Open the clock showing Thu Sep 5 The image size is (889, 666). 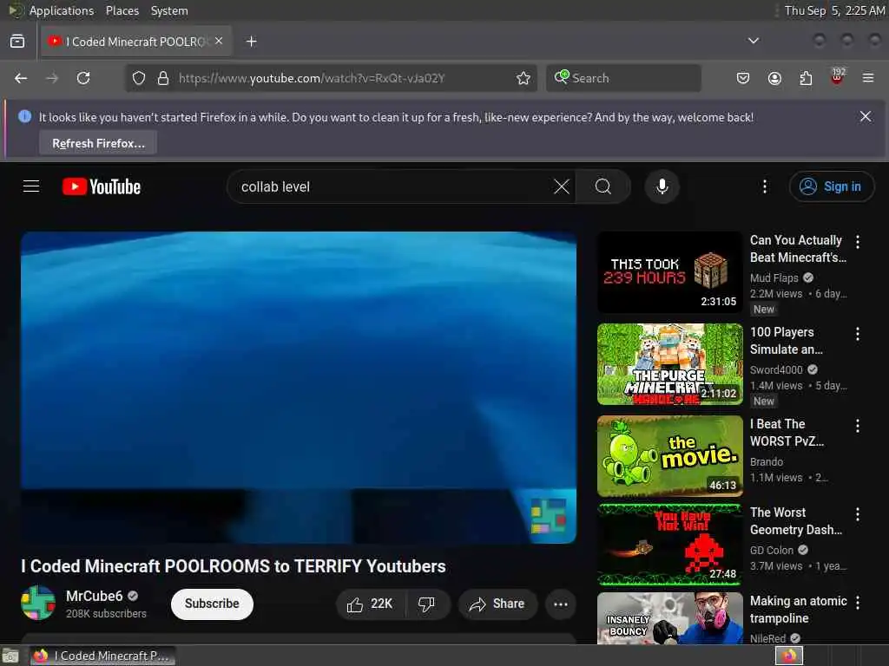click(x=834, y=10)
